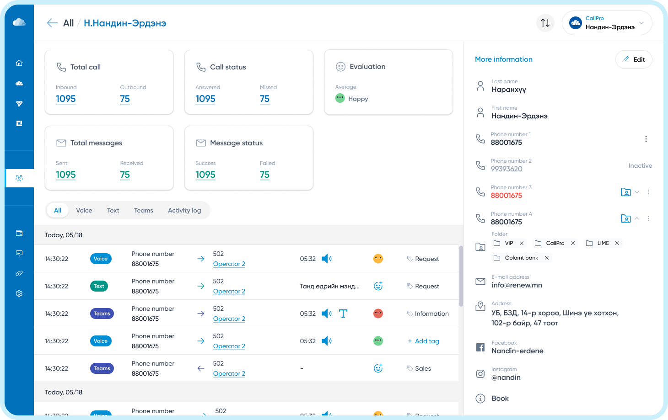This screenshot has height=420, width=668.
Task: Switch to the Text tab
Action: (x=113, y=210)
